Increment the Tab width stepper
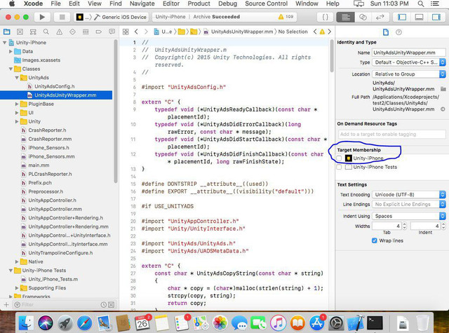 (404, 224)
